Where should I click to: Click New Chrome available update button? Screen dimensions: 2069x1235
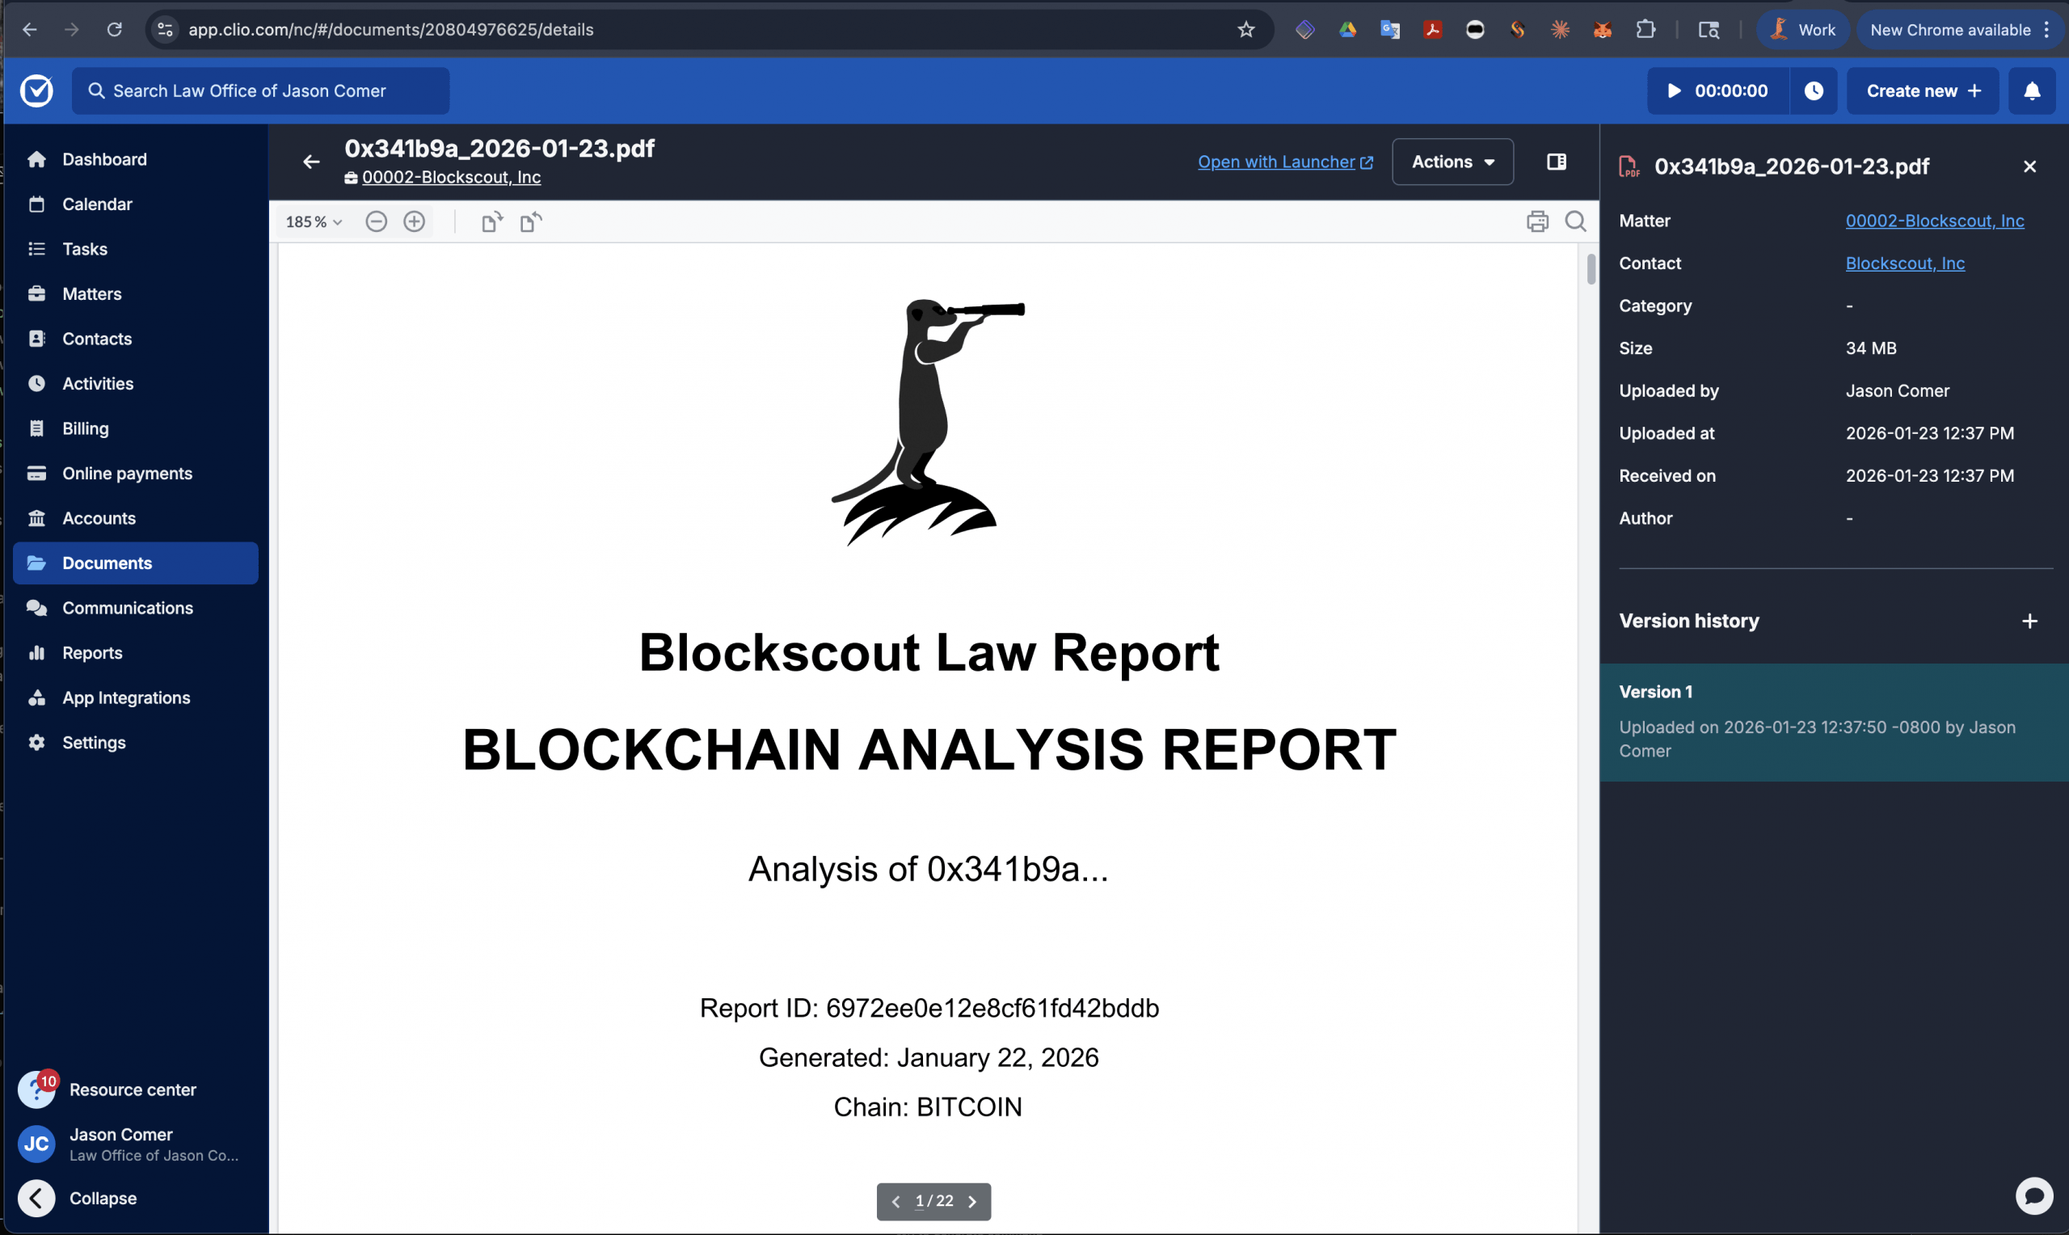tap(1960, 30)
